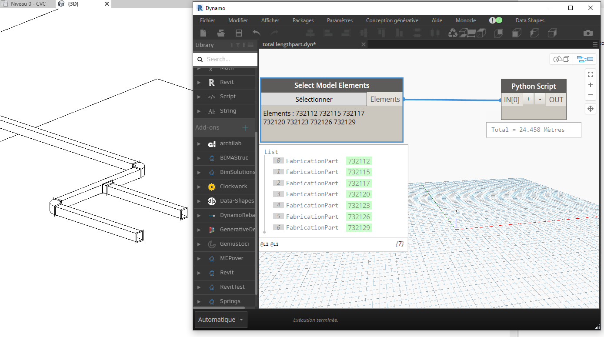
Task: Zoom in on the Dynamo workspace
Action: [x=591, y=85]
